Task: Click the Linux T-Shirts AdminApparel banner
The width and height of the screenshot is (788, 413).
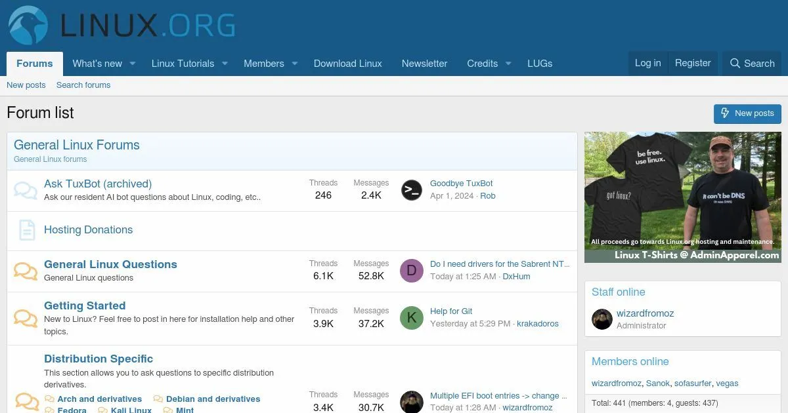Action: tap(683, 197)
